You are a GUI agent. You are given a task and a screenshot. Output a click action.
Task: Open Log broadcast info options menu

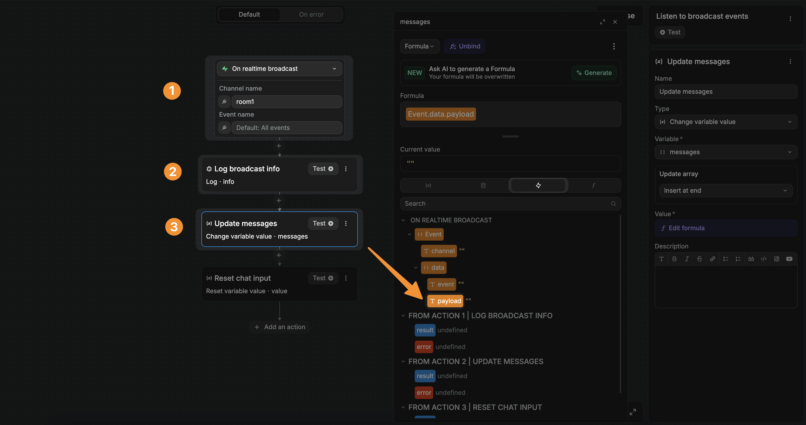[x=346, y=169]
